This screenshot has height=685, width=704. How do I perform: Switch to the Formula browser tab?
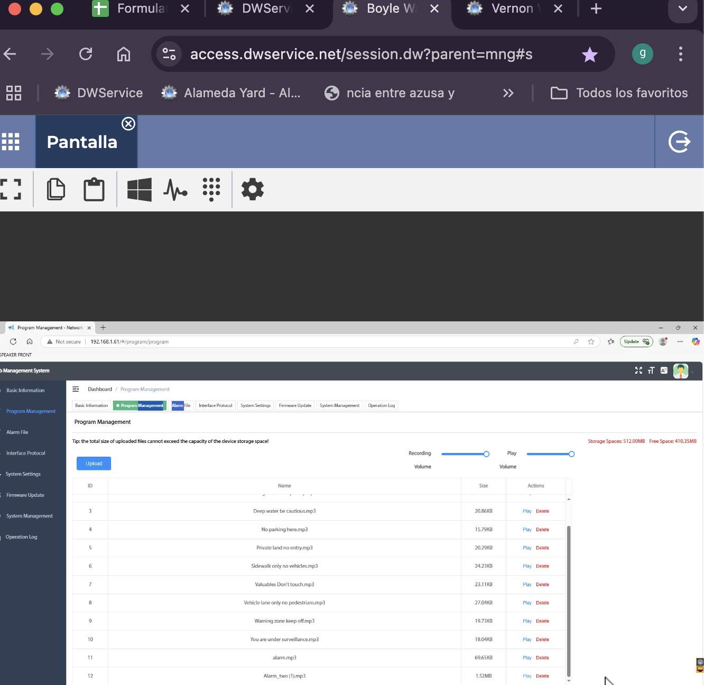[x=141, y=8]
